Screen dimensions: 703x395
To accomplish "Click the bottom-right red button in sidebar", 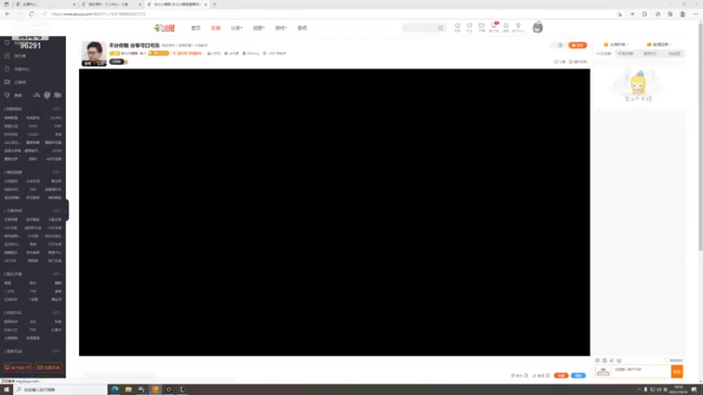I will coord(48,367).
